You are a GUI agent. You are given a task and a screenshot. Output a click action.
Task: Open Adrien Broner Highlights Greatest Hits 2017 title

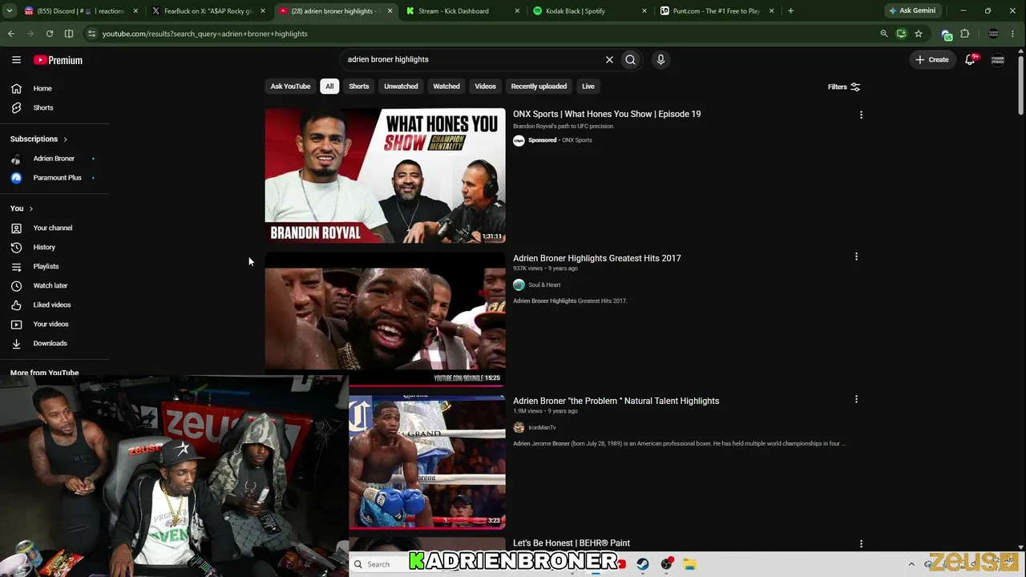(x=597, y=258)
